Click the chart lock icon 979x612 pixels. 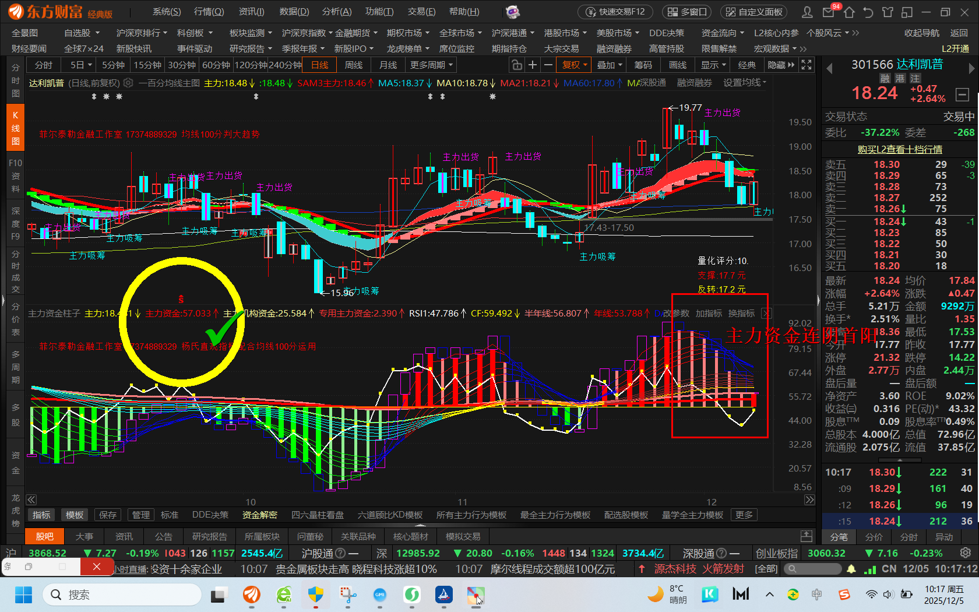click(516, 65)
